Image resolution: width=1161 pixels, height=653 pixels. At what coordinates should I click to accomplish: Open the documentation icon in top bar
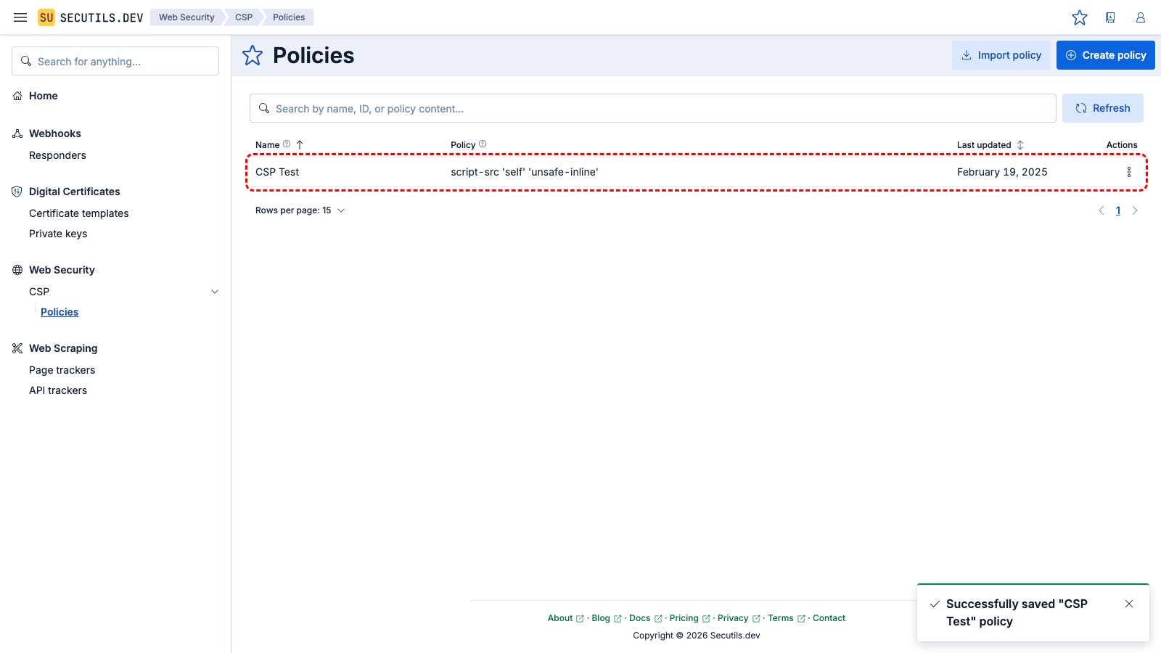tap(1110, 17)
